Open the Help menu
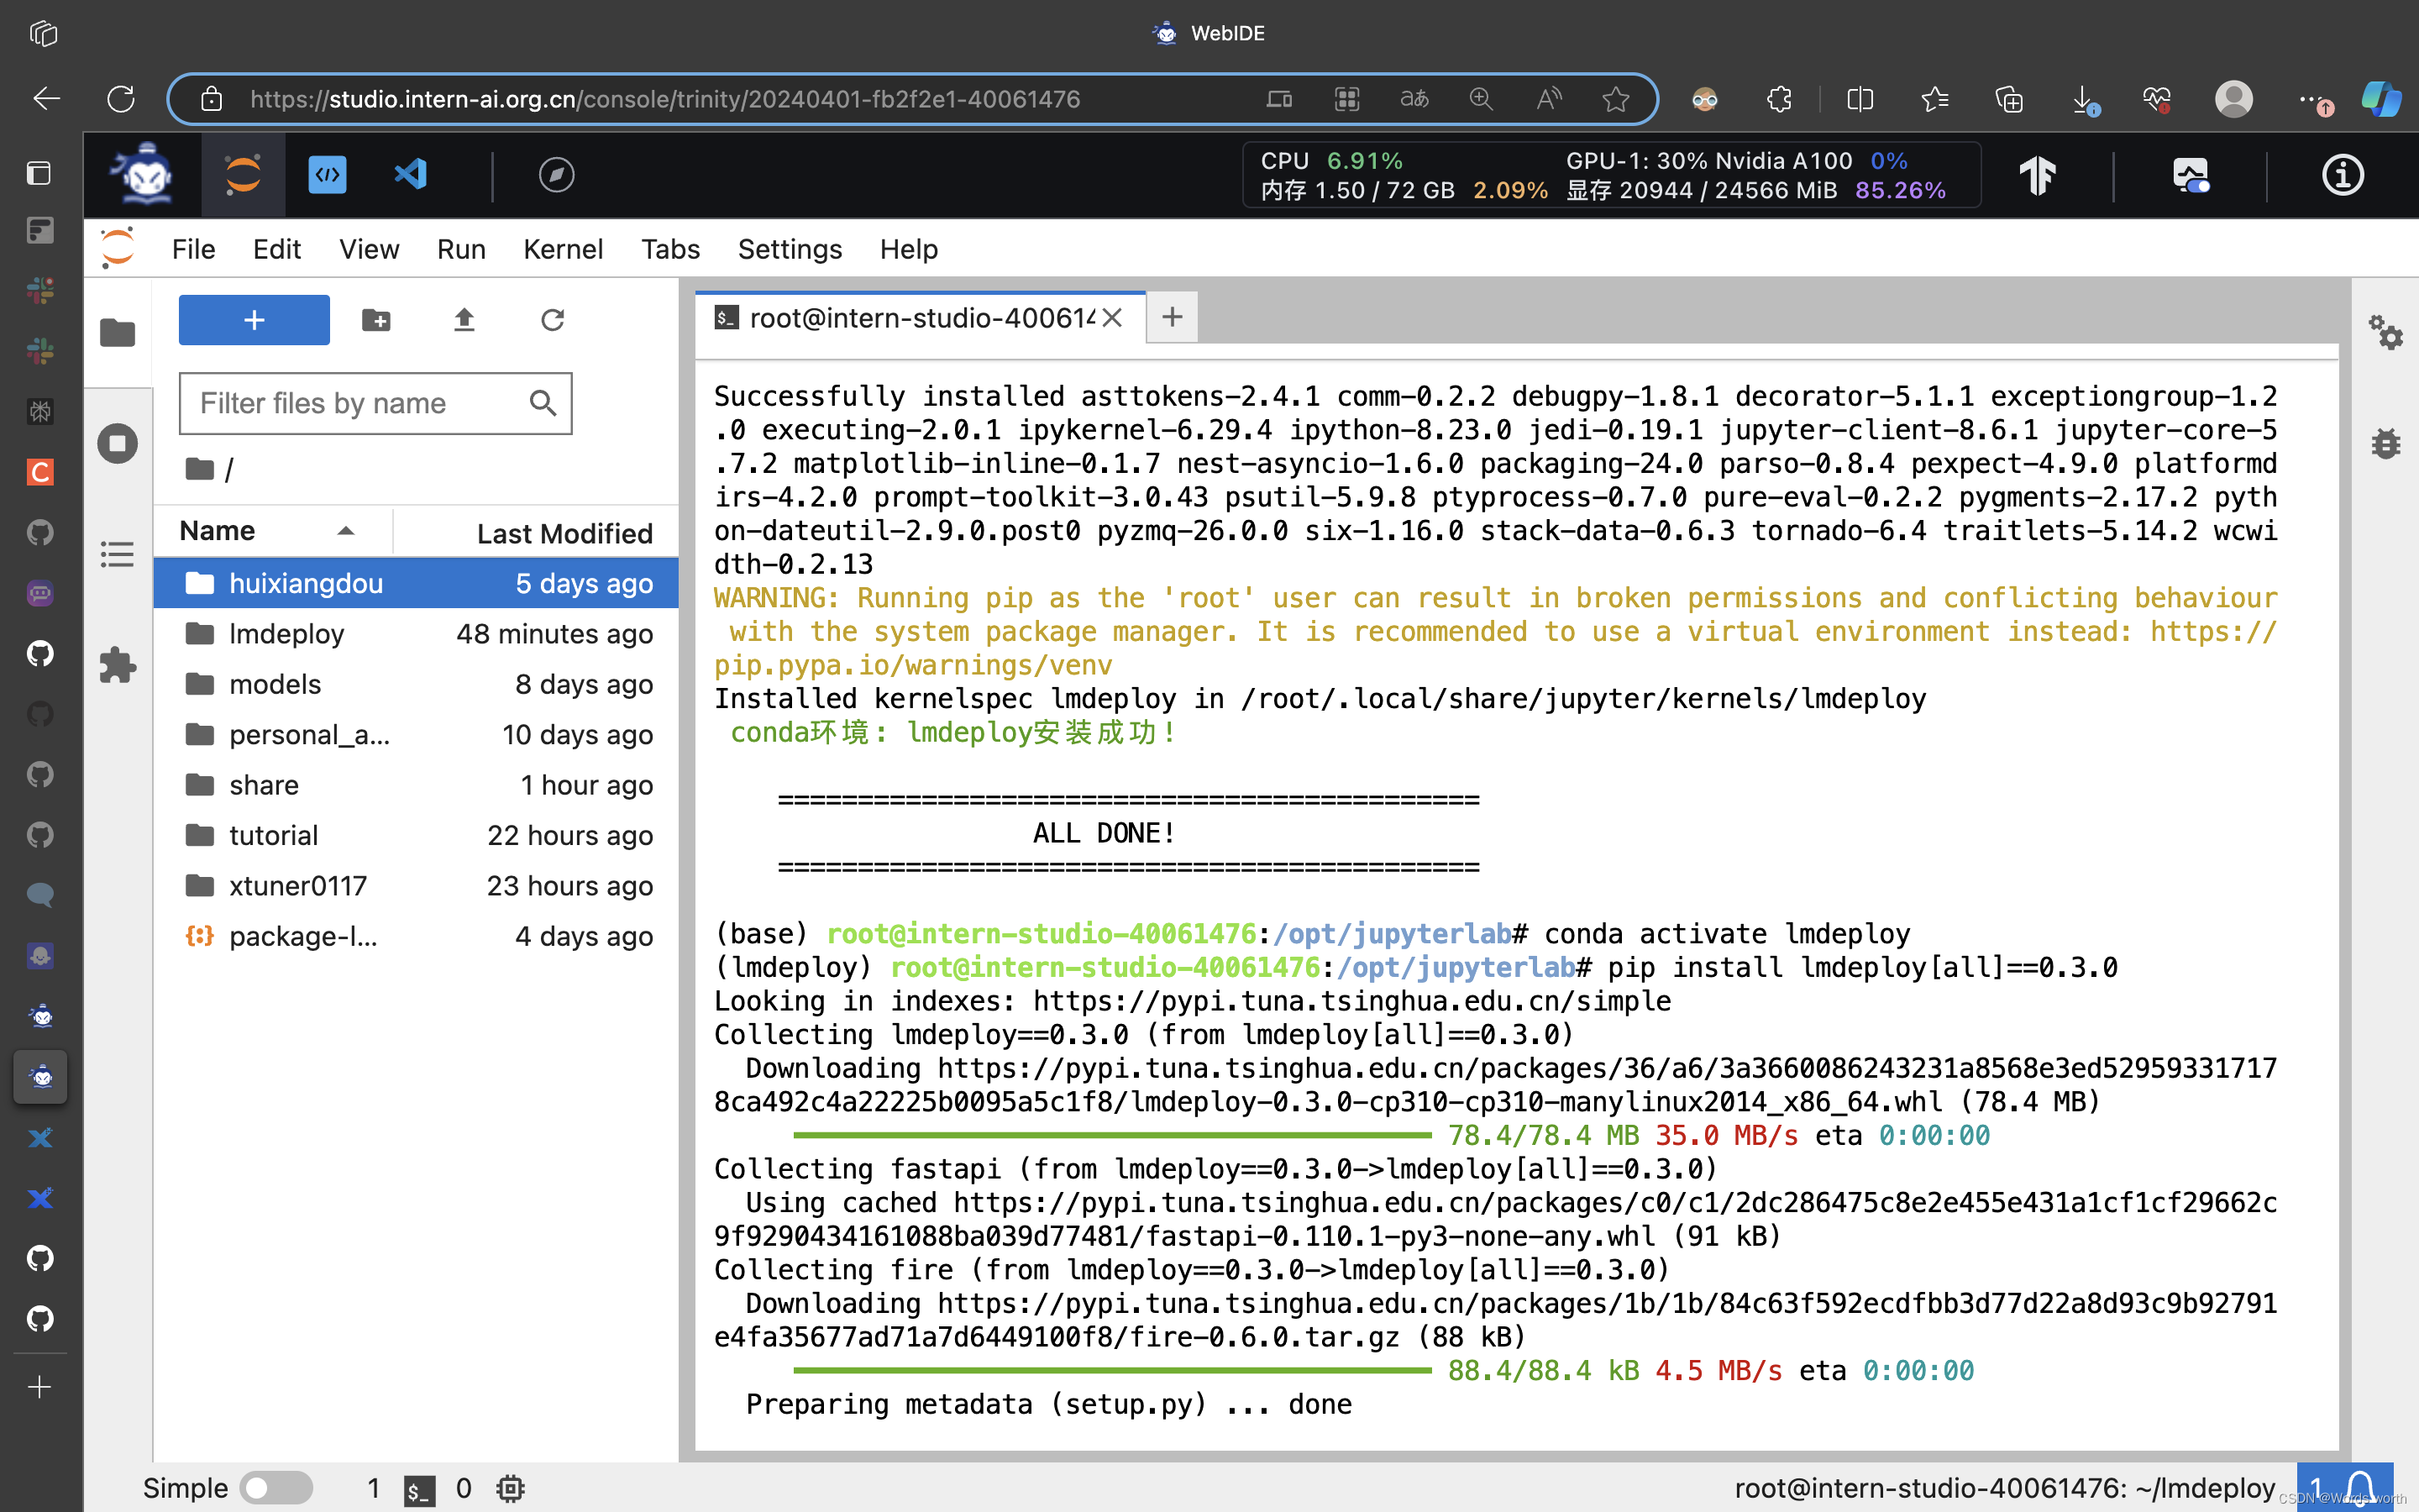 tap(909, 249)
